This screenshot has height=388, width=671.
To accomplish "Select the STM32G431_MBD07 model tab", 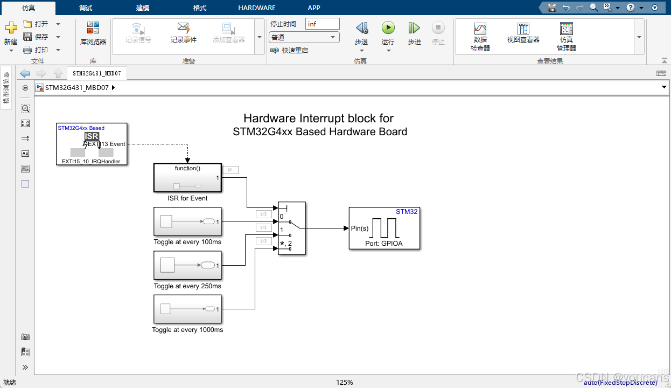I will point(97,73).
